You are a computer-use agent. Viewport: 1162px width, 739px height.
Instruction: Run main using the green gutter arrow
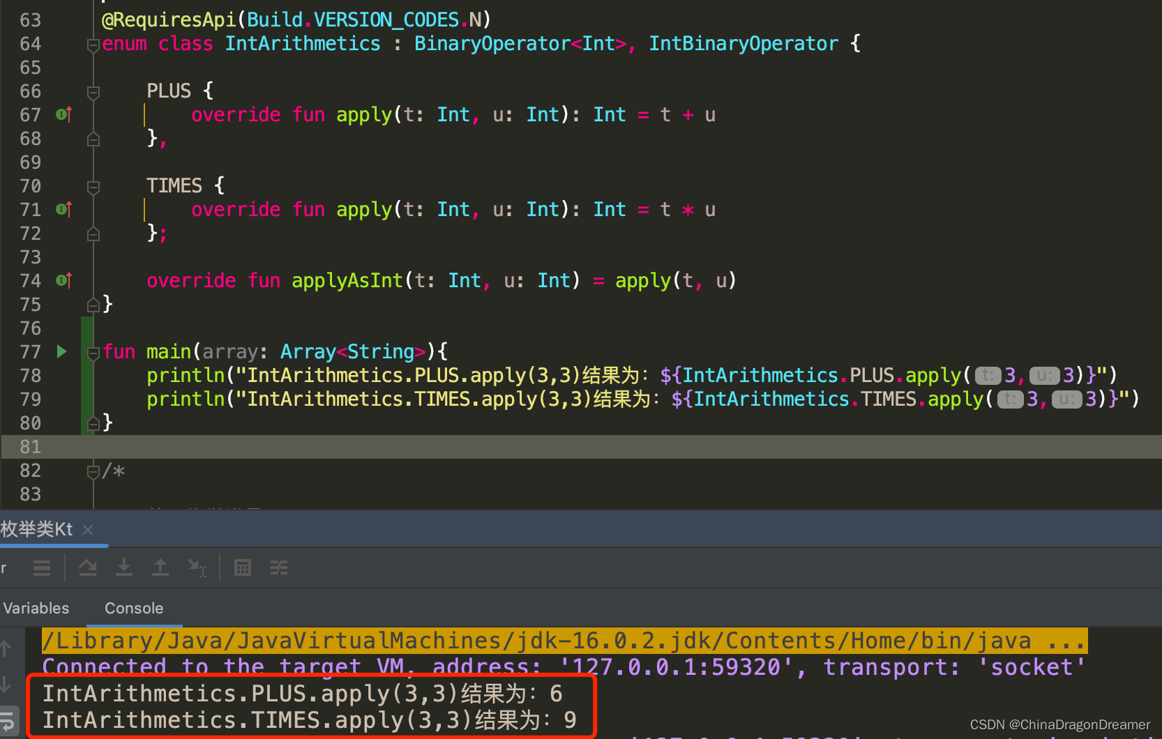62,351
